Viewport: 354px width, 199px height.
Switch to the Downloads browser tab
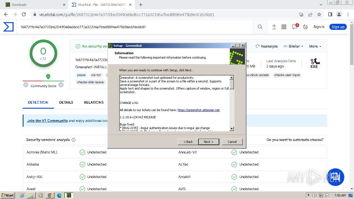point(35,5)
